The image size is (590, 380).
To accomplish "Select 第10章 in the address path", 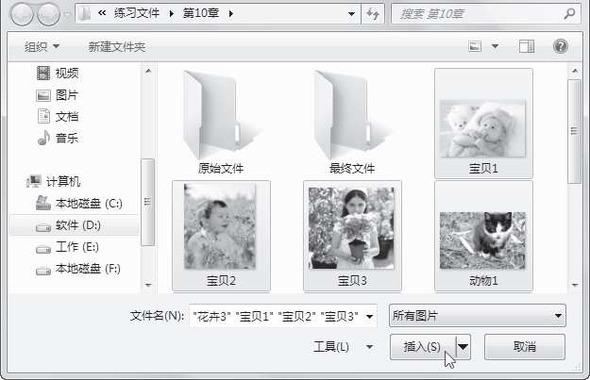I will [201, 13].
